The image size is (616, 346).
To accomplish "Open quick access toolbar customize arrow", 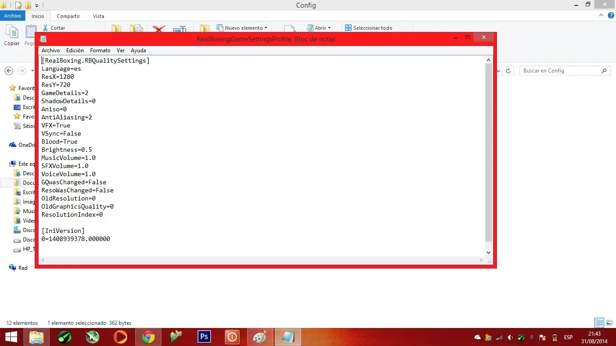I will [37, 5].
